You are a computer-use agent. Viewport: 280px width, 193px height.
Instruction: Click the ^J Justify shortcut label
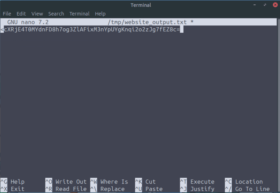[197, 189]
